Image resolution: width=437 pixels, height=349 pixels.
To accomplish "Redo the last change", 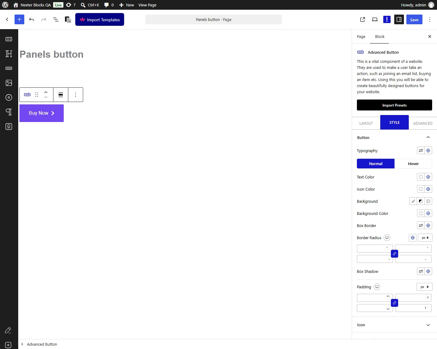I will pyautogui.click(x=44, y=19).
